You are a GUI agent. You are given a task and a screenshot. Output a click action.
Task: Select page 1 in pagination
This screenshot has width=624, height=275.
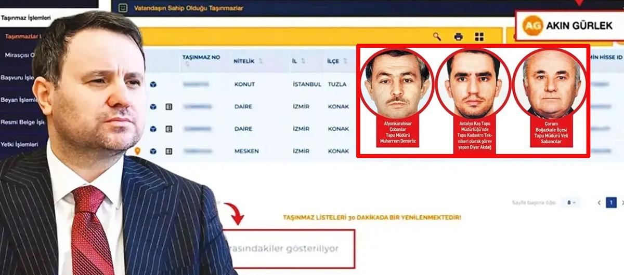click(x=611, y=202)
